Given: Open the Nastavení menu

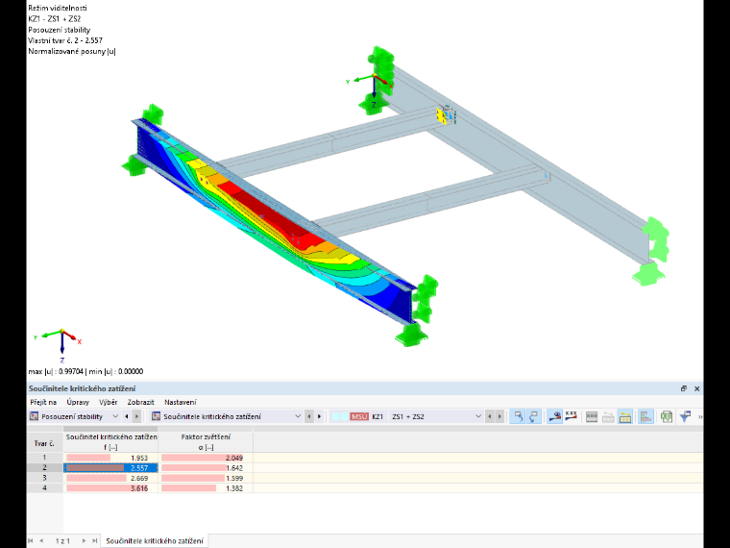Looking at the screenshot, I should [181, 402].
